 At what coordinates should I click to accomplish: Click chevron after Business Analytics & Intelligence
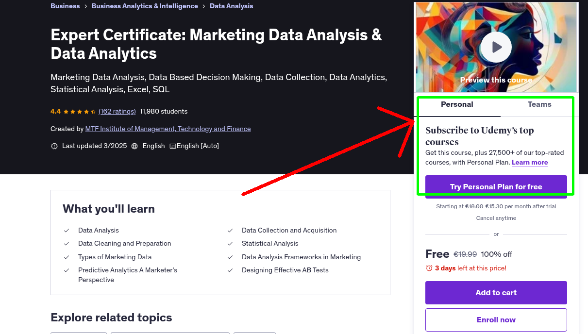click(x=204, y=6)
